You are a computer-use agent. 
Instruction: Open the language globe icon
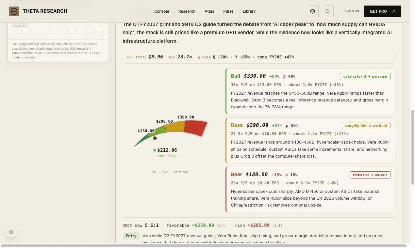(x=313, y=11)
